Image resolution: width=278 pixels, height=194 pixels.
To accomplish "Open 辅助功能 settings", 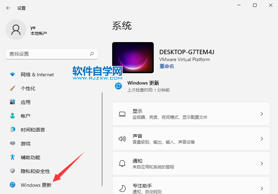I will pos(30,157).
